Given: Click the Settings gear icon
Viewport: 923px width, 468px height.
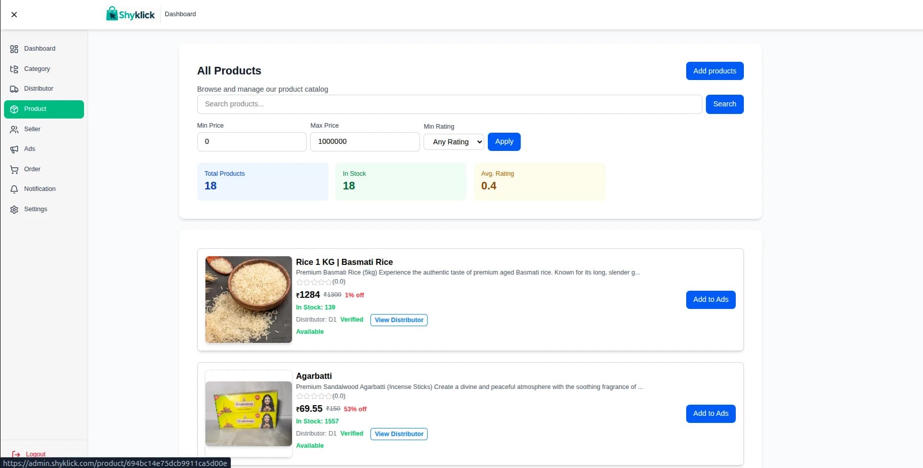Looking at the screenshot, I should [14, 210].
